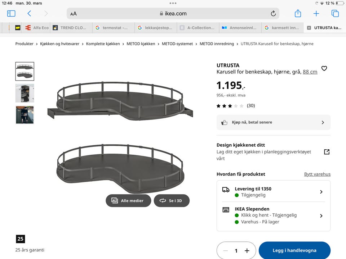This screenshot has width=346, height=259.
Task: Reload the ikea.com page
Action: (x=273, y=14)
